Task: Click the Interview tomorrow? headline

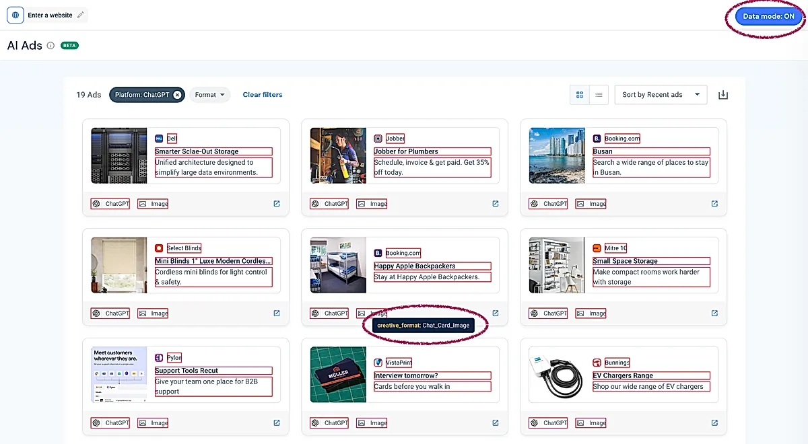Action: [x=406, y=375]
